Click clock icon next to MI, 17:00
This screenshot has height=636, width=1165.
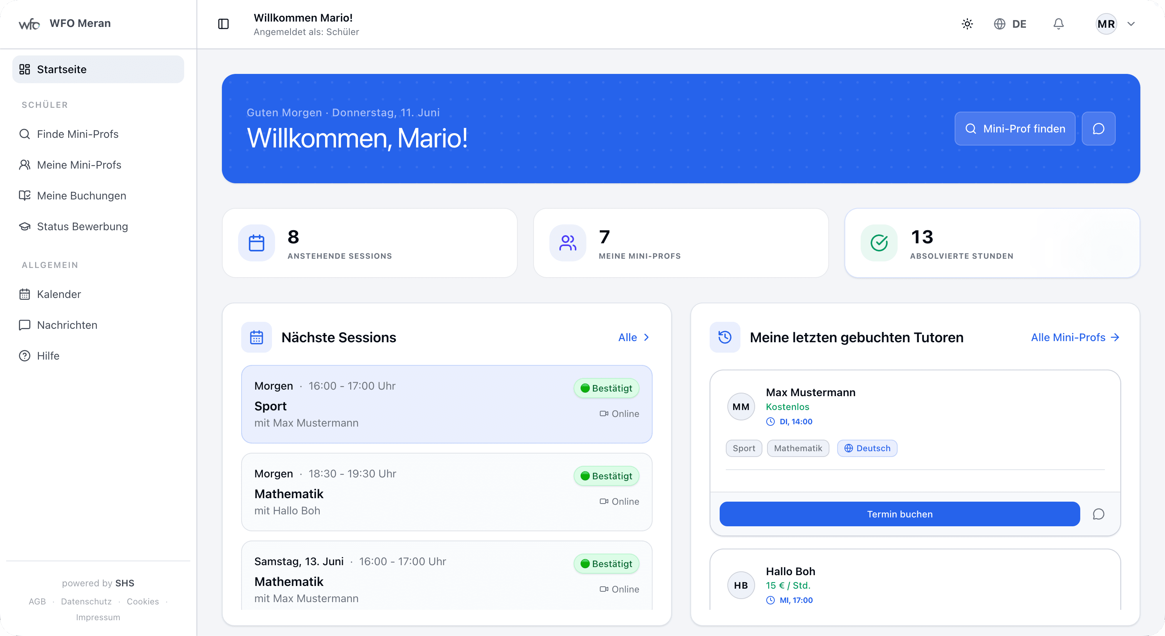(x=770, y=600)
